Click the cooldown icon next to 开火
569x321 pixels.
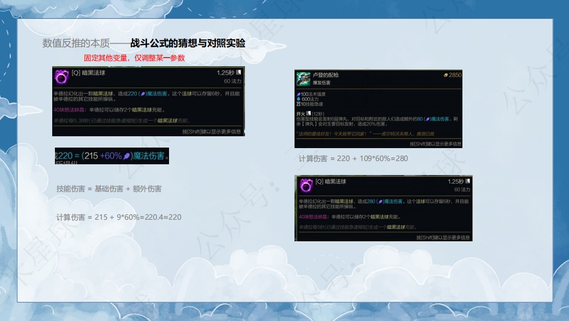(308, 114)
